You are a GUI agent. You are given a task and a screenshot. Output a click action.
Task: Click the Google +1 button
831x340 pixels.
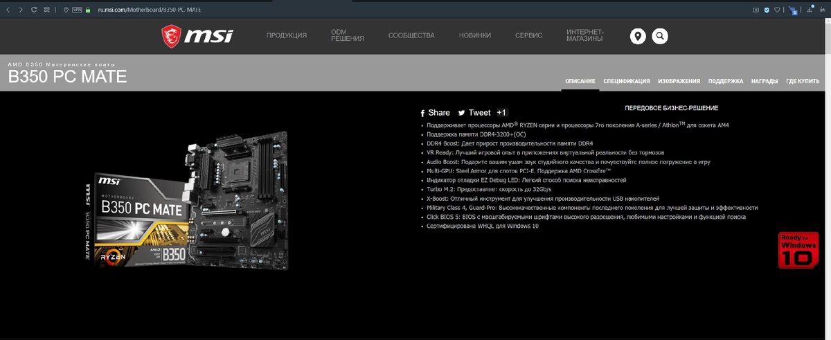click(502, 112)
